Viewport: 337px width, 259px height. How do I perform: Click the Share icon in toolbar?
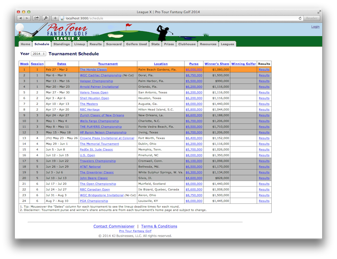37,18
